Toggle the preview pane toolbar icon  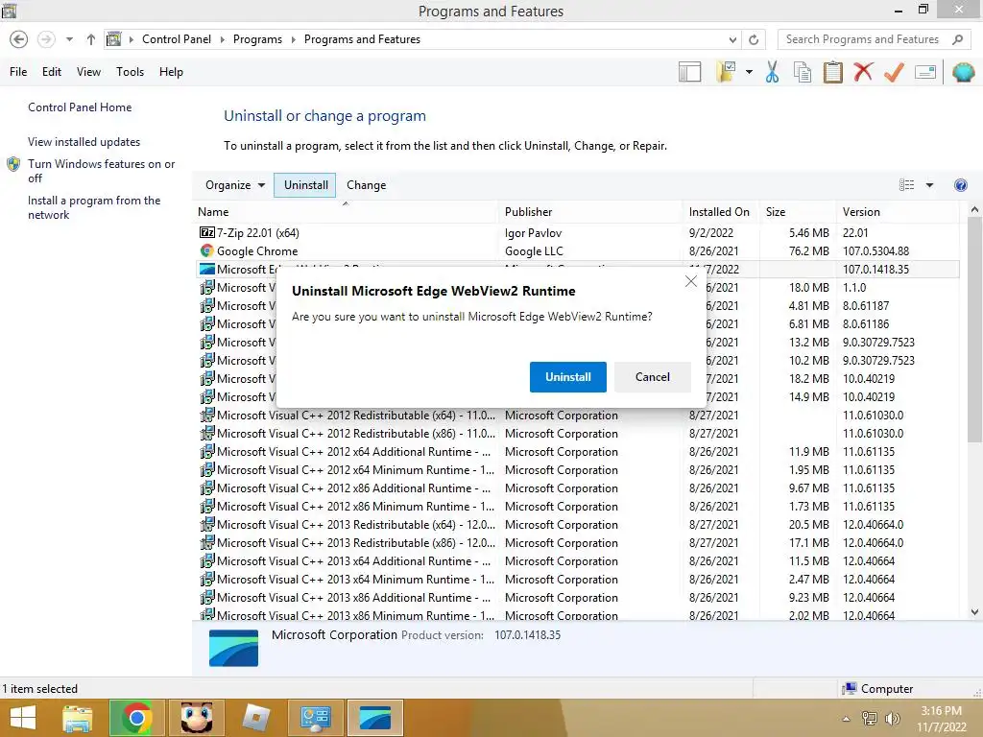[689, 72]
